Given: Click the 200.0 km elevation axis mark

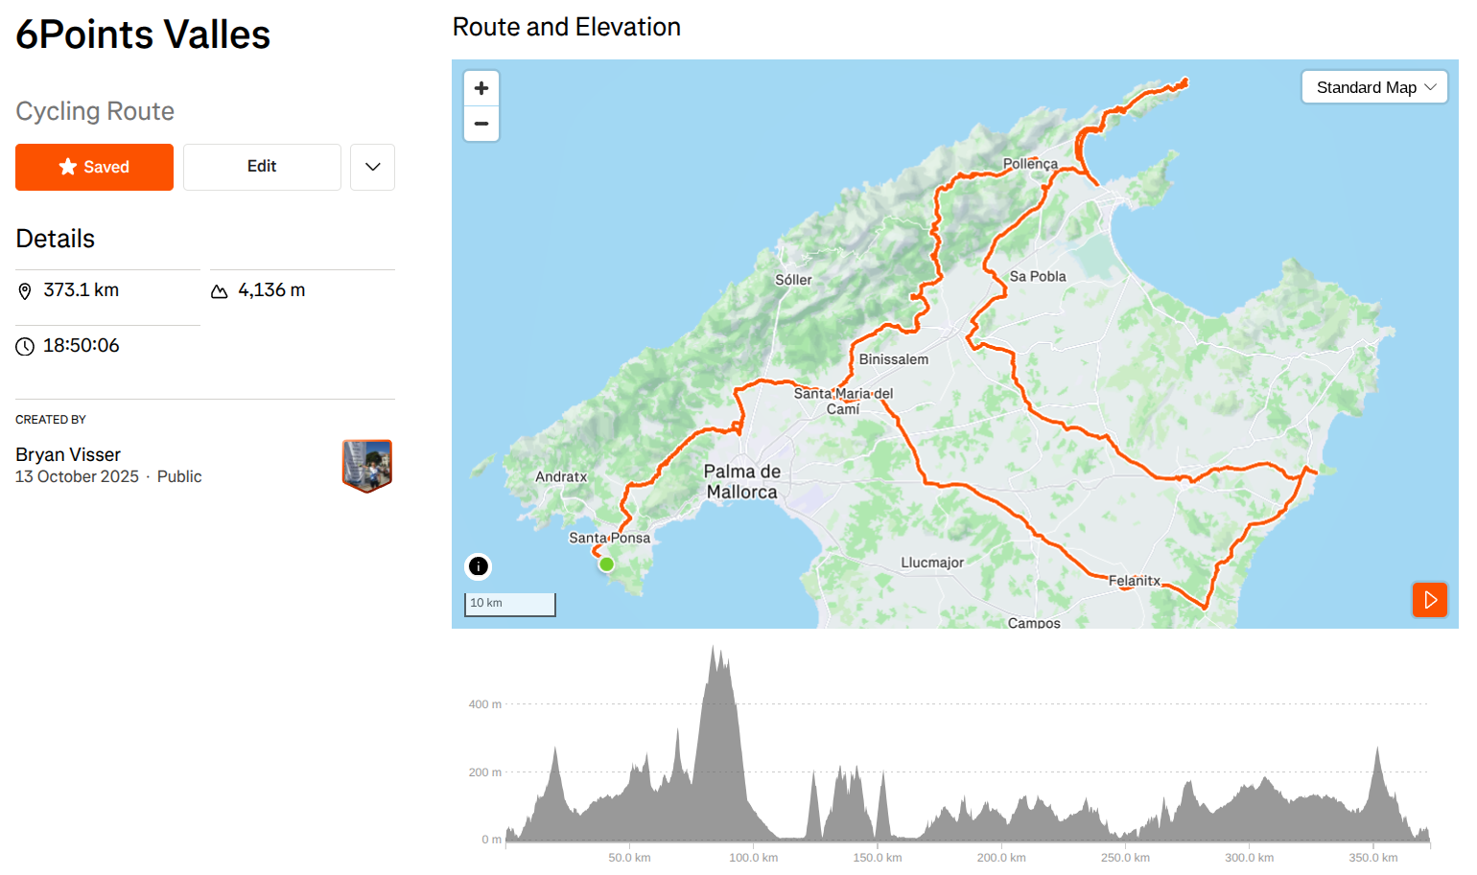Looking at the screenshot, I should 1001,857.
